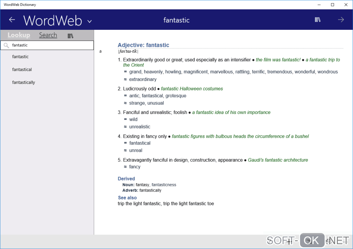Viewport: 353px width, 249px height.
Task: Select 'fantastical' in the word list
Action: pos(22,70)
